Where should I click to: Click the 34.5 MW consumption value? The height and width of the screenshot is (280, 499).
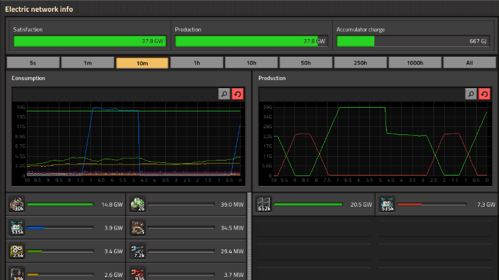tap(232, 228)
